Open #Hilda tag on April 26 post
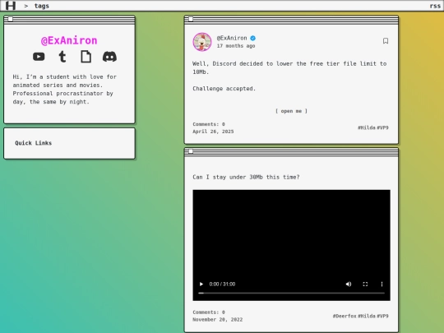The height and width of the screenshot is (333, 444). [367, 127]
